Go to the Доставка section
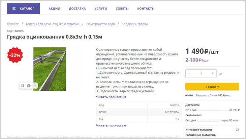 coord(78,9)
